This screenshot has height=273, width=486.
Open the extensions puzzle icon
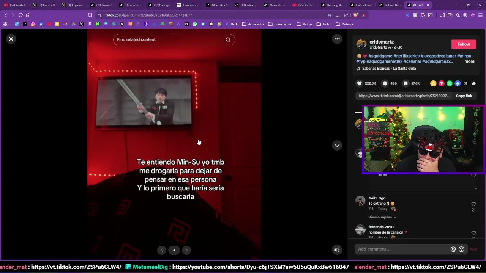click(423, 15)
